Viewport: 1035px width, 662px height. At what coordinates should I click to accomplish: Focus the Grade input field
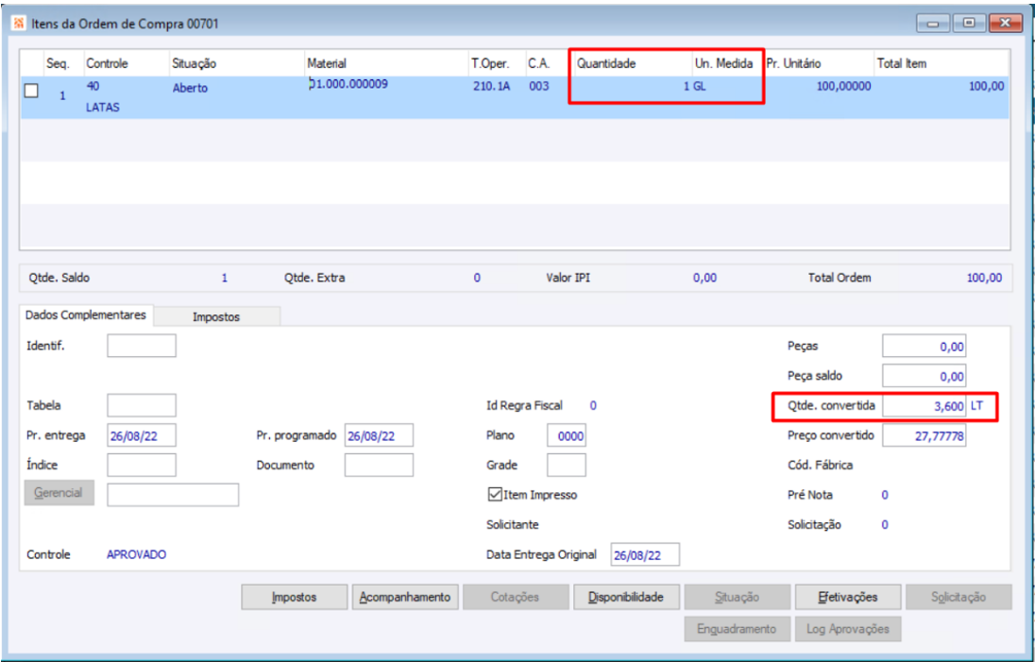pos(567,465)
